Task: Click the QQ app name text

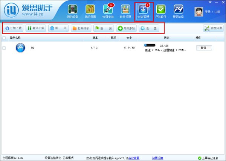Action: [x=32, y=48]
